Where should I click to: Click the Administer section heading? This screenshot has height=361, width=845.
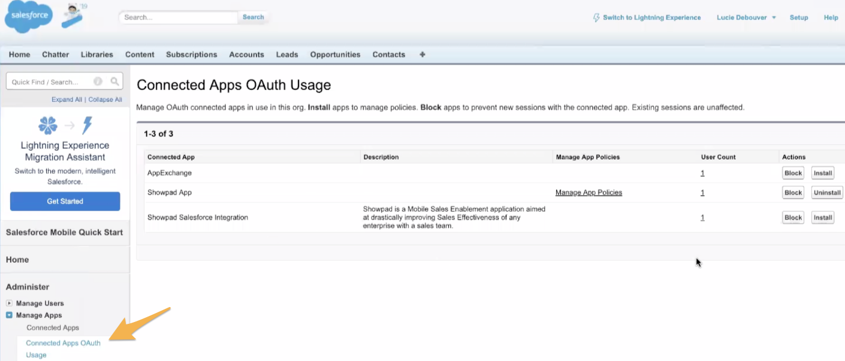(28, 287)
